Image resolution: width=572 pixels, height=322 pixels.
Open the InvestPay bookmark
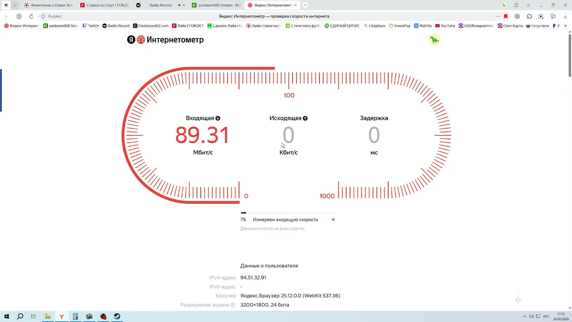400,25
